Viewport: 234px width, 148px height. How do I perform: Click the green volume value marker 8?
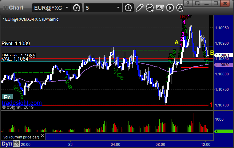click(x=223, y=132)
